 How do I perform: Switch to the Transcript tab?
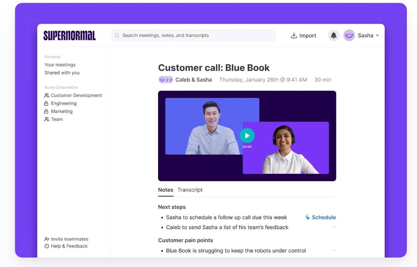point(190,190)
